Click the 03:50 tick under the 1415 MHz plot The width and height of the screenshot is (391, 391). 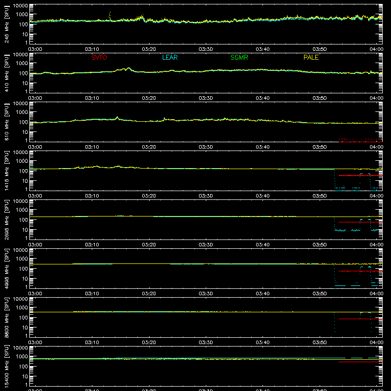(x=320, y=196)
